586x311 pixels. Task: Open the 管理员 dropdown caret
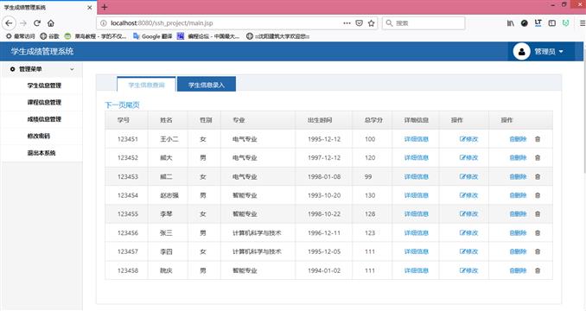pos(561,52)
